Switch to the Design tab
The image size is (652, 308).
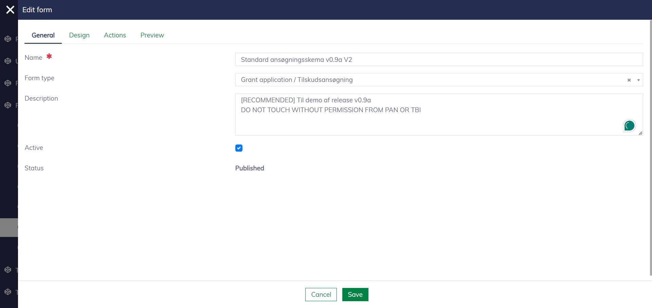(x=79, y=35)
